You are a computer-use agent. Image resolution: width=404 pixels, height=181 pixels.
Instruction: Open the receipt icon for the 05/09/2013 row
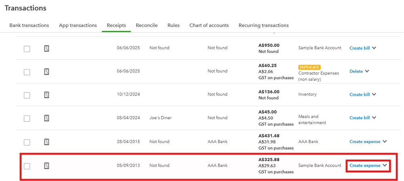click(x=47, y=166)
